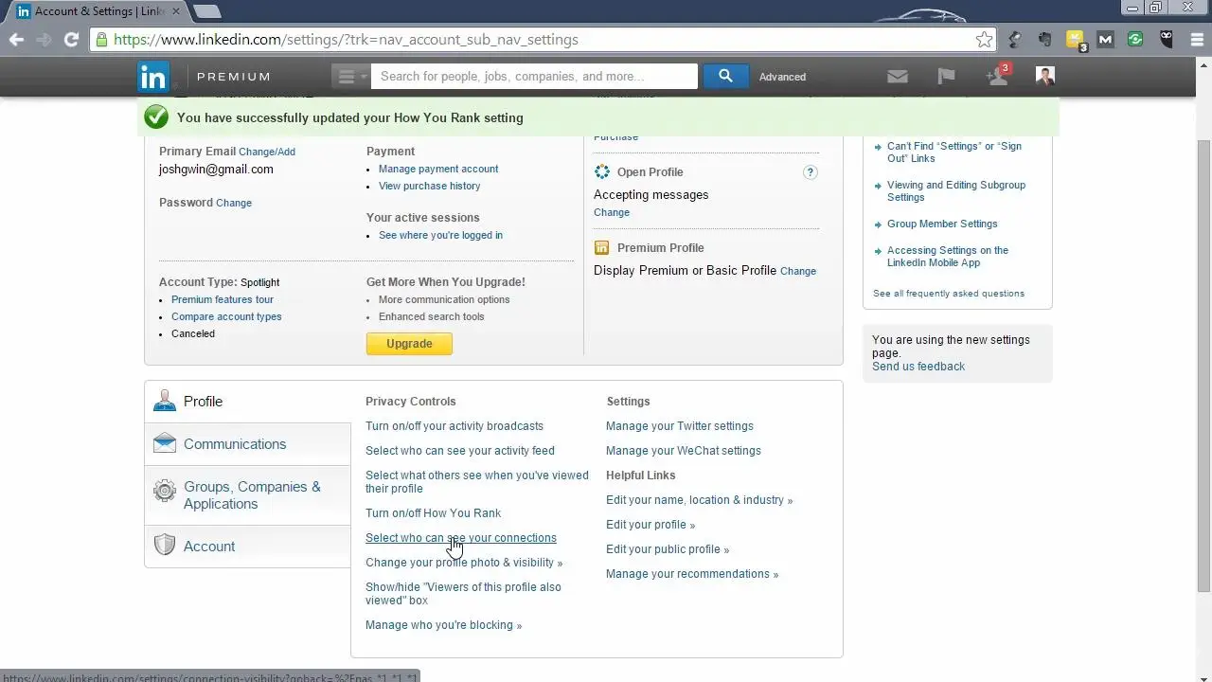Click Change under Accepting messages

tap(612, 212)
